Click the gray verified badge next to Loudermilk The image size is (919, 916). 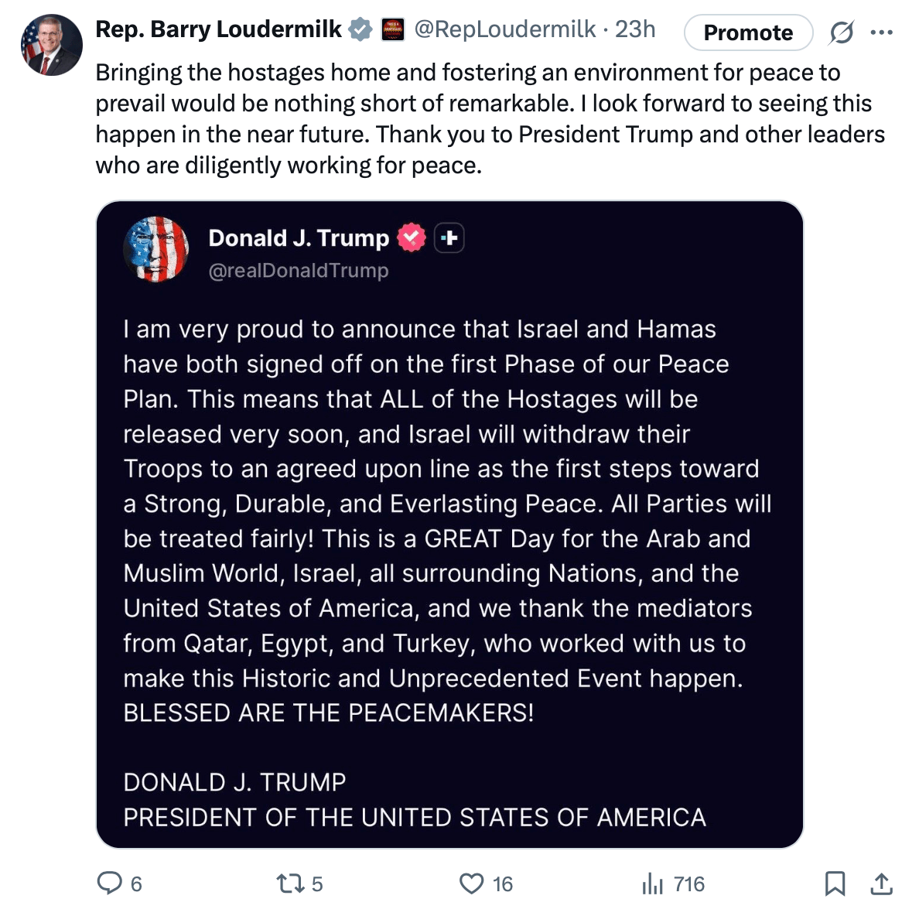pos(360,30)
